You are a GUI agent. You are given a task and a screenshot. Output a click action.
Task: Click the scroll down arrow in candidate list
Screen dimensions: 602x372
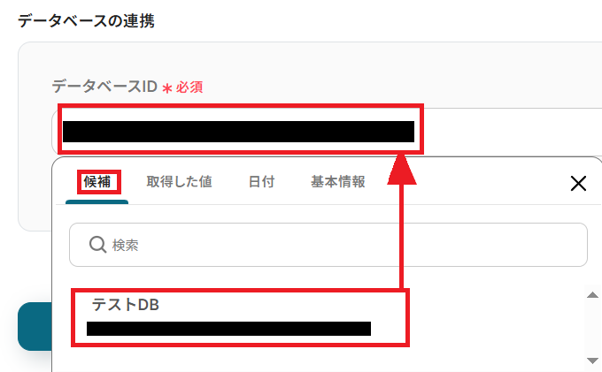pyautogui.click(x=592, y=361)
